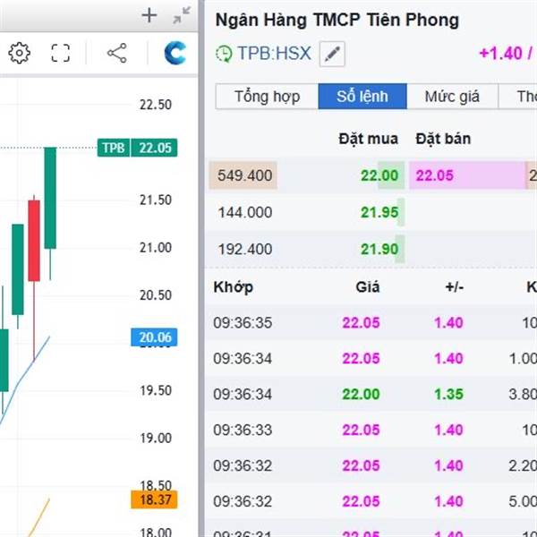The width and height of the screenshot is (537, 537).
Task: Click the 1.35 change value
Action: (448, 394)
